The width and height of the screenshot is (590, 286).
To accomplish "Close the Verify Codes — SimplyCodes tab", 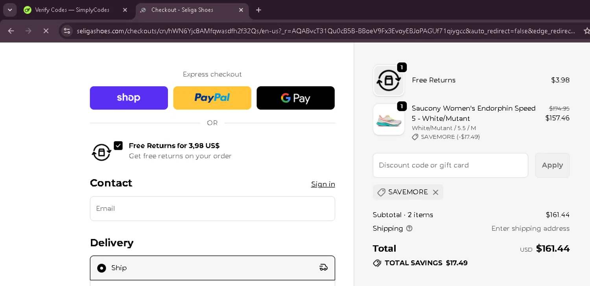I will coord(125,10).
